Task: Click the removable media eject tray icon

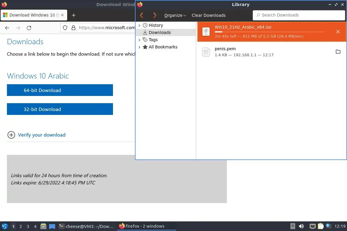Action: tap(292, 226)
